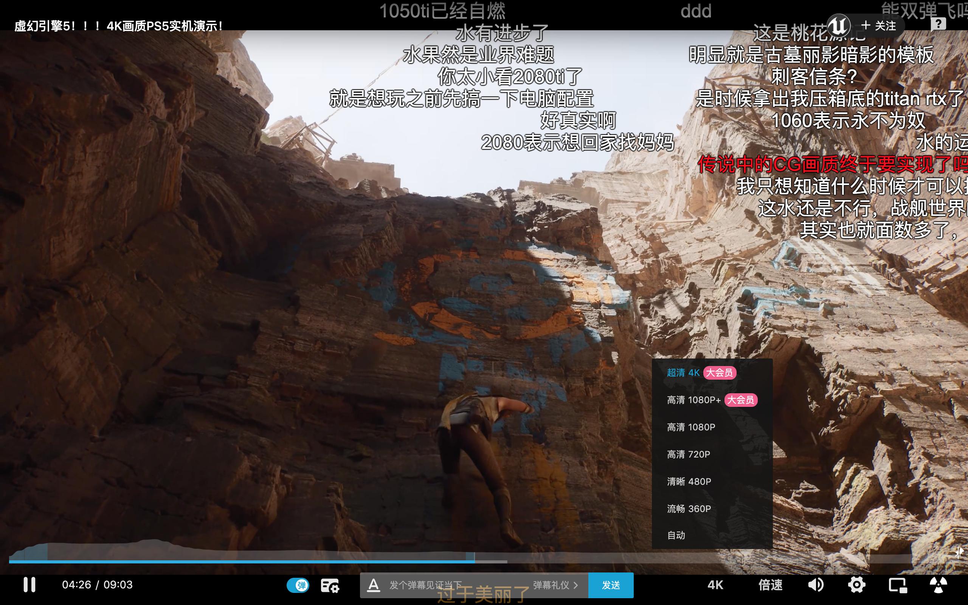Image resolution: width=968 pixels, height=605 pixels.
Task: Open the 倍速 playback speed menu
Action: pos(770,585)
